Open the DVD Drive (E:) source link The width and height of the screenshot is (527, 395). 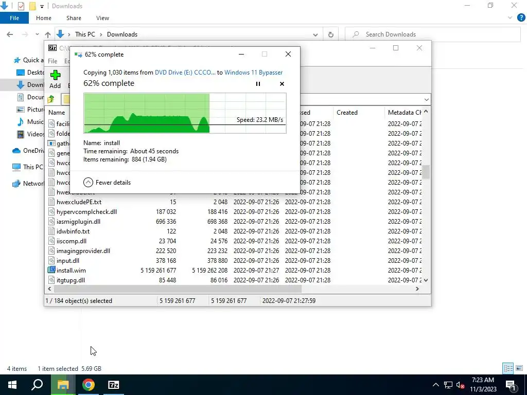click(x=185, y=73)
